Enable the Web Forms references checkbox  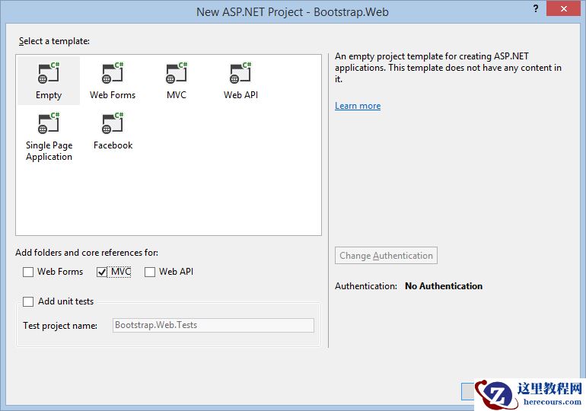(28, 272)
